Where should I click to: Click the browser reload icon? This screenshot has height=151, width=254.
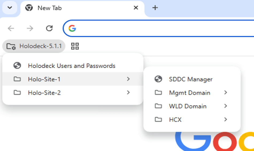[x=49, y=28]
